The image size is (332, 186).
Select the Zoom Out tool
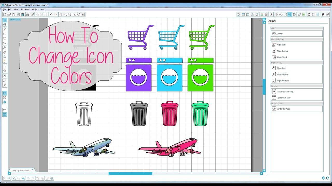coord(70,14)
